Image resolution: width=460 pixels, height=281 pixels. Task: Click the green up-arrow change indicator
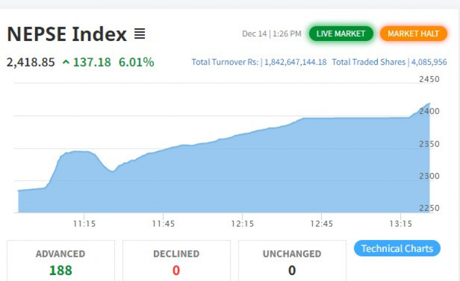click(66, 62)
